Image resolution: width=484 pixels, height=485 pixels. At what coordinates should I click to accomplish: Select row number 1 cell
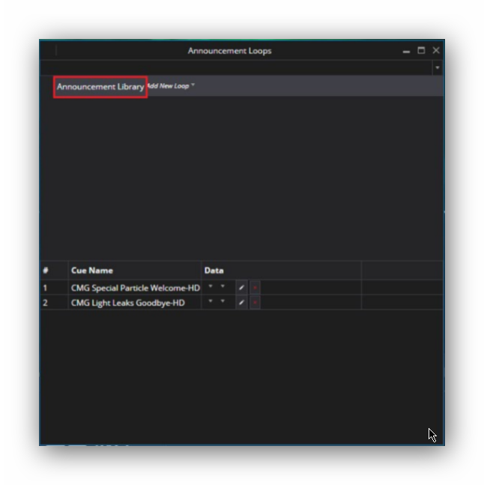55,288
